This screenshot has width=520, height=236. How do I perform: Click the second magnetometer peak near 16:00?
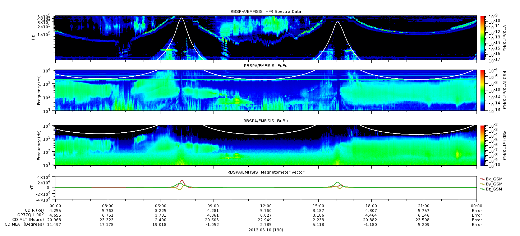tap(337, 183)
